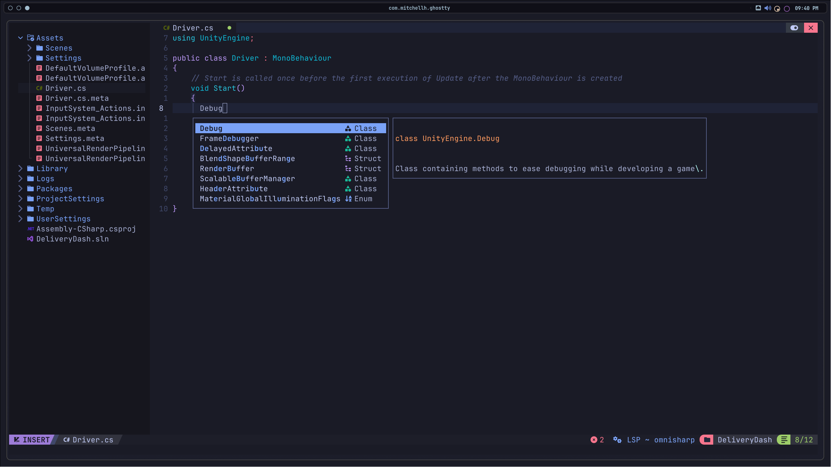Click the .NET icon beside Assembly-CSharp.csproj
The width and height of the screenshot is (831, 467).
click(x=31, y=229)
